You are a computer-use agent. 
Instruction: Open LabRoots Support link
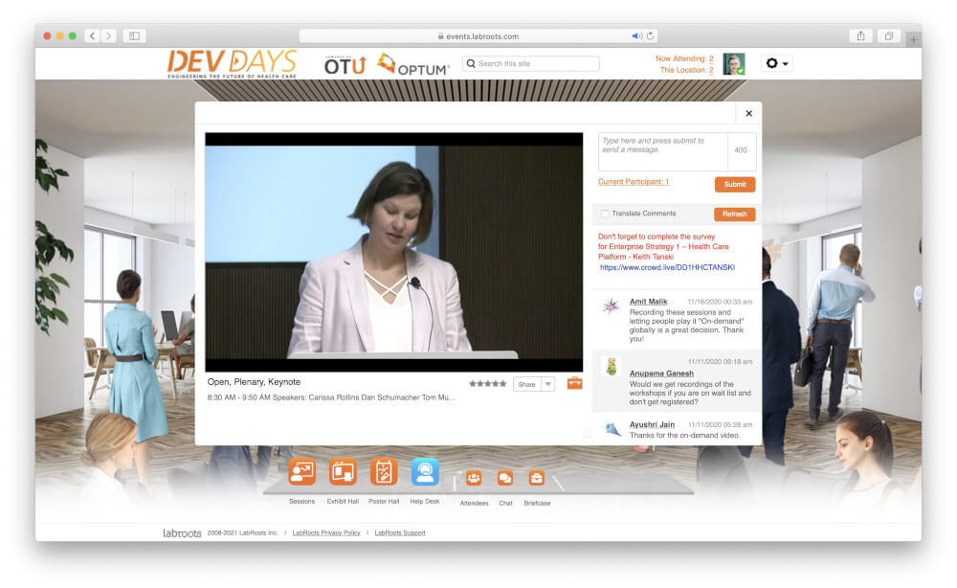[x=400, y=533]
